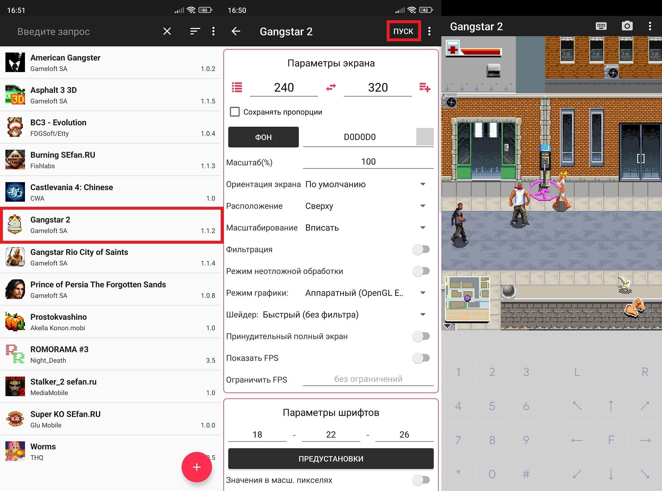The height and width of the screenshot is (491, 662).
Task: Edit the screen width field 240
Action: pyautogui.click(x=284, y=88)
